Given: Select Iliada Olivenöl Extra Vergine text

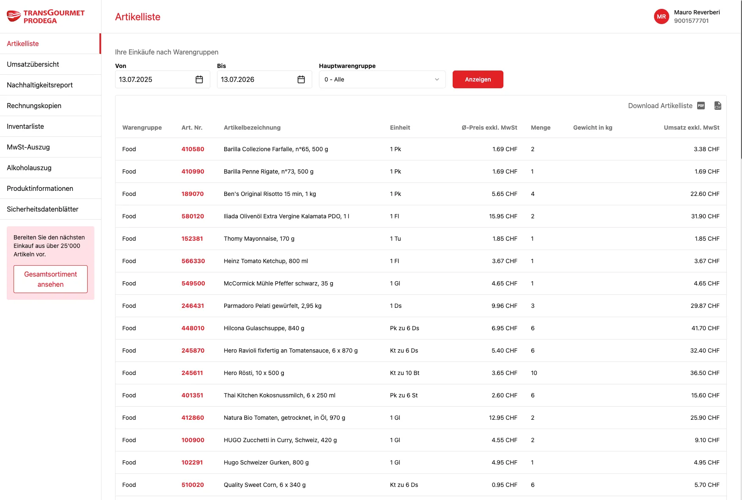Looking at the screenshot, I should coord(286,216).
